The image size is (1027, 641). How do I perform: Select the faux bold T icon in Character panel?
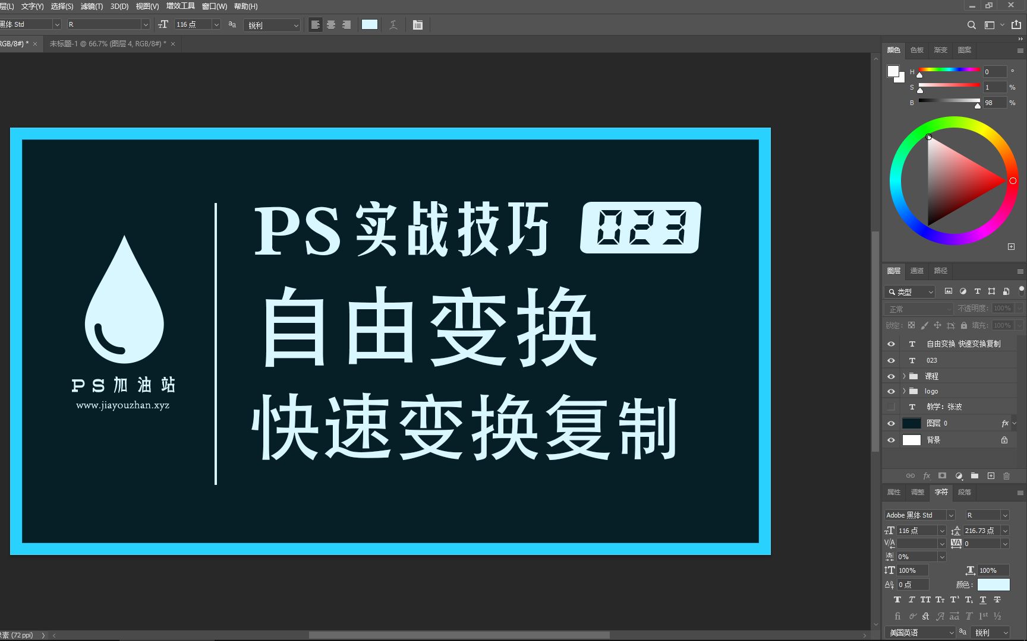(x=896, y=599)
